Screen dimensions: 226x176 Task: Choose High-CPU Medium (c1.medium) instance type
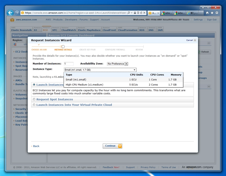pyautogui.click(x=123, y=85)
